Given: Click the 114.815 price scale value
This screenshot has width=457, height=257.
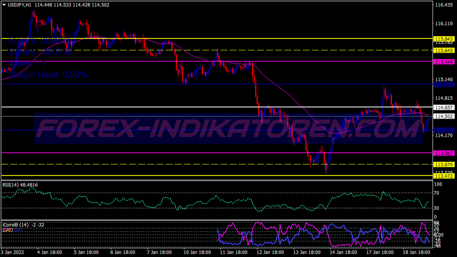Looking at the screenshot, I should [x=444, y=98].
